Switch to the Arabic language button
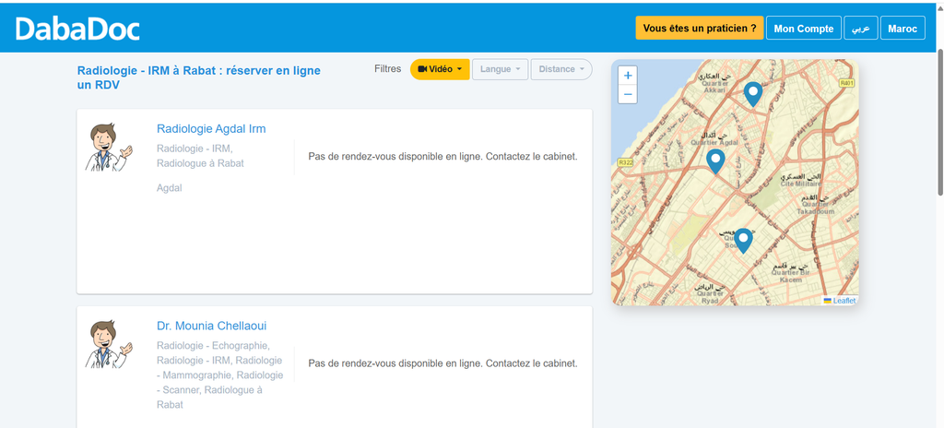Viewport: 944px width, 428px height. coord(861,29)
